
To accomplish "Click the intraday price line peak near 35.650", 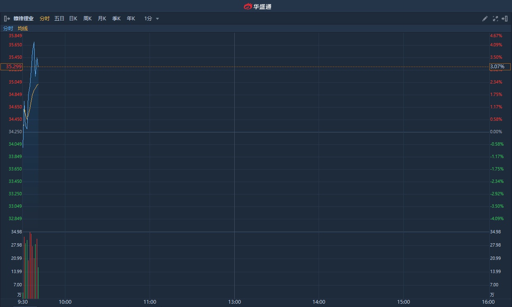I will tap(34, 42).
